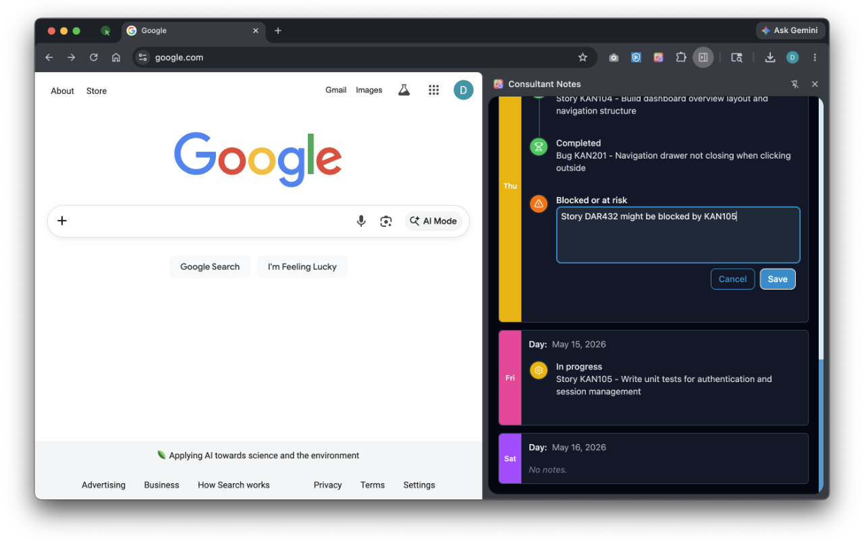Bookmark this page with the star icon

pyautogui.click(x=583, y=57)
